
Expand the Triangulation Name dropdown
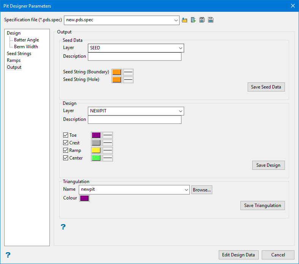(x=186, y=190)
